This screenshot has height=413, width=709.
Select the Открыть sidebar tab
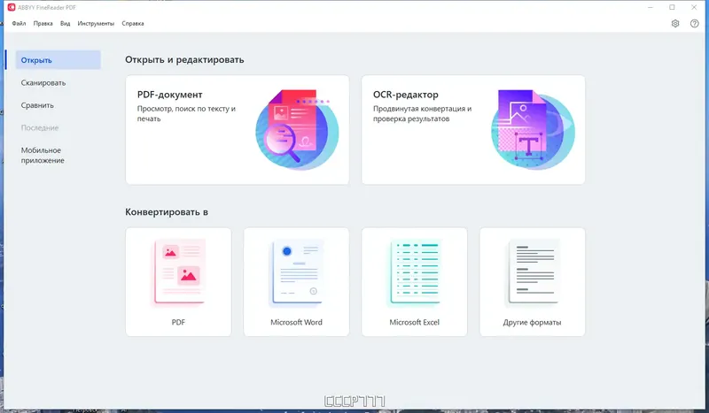pos(58,60)
